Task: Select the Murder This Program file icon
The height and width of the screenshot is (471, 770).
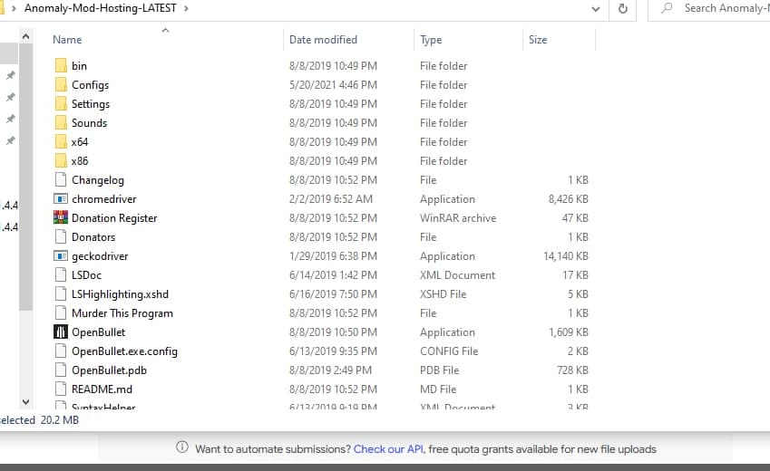Action: (x=61, y=313)
